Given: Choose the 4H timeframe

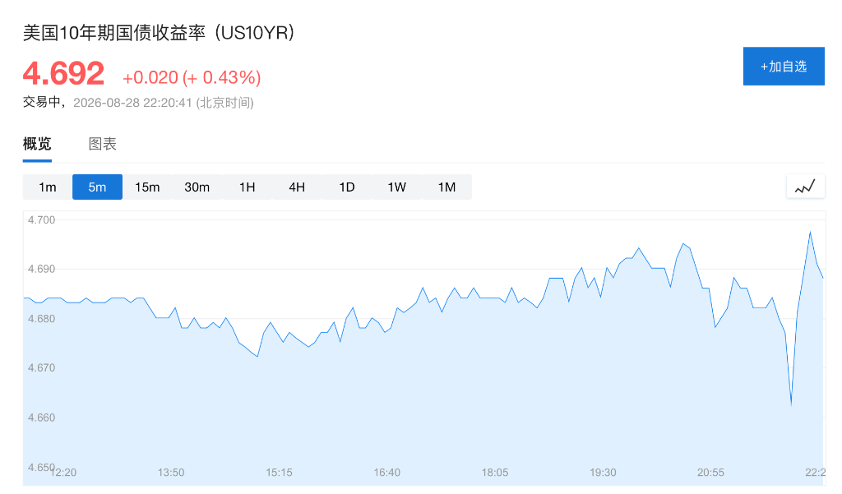Looking at the screenshot, I should pyautogui.click(x=297, y=187).
